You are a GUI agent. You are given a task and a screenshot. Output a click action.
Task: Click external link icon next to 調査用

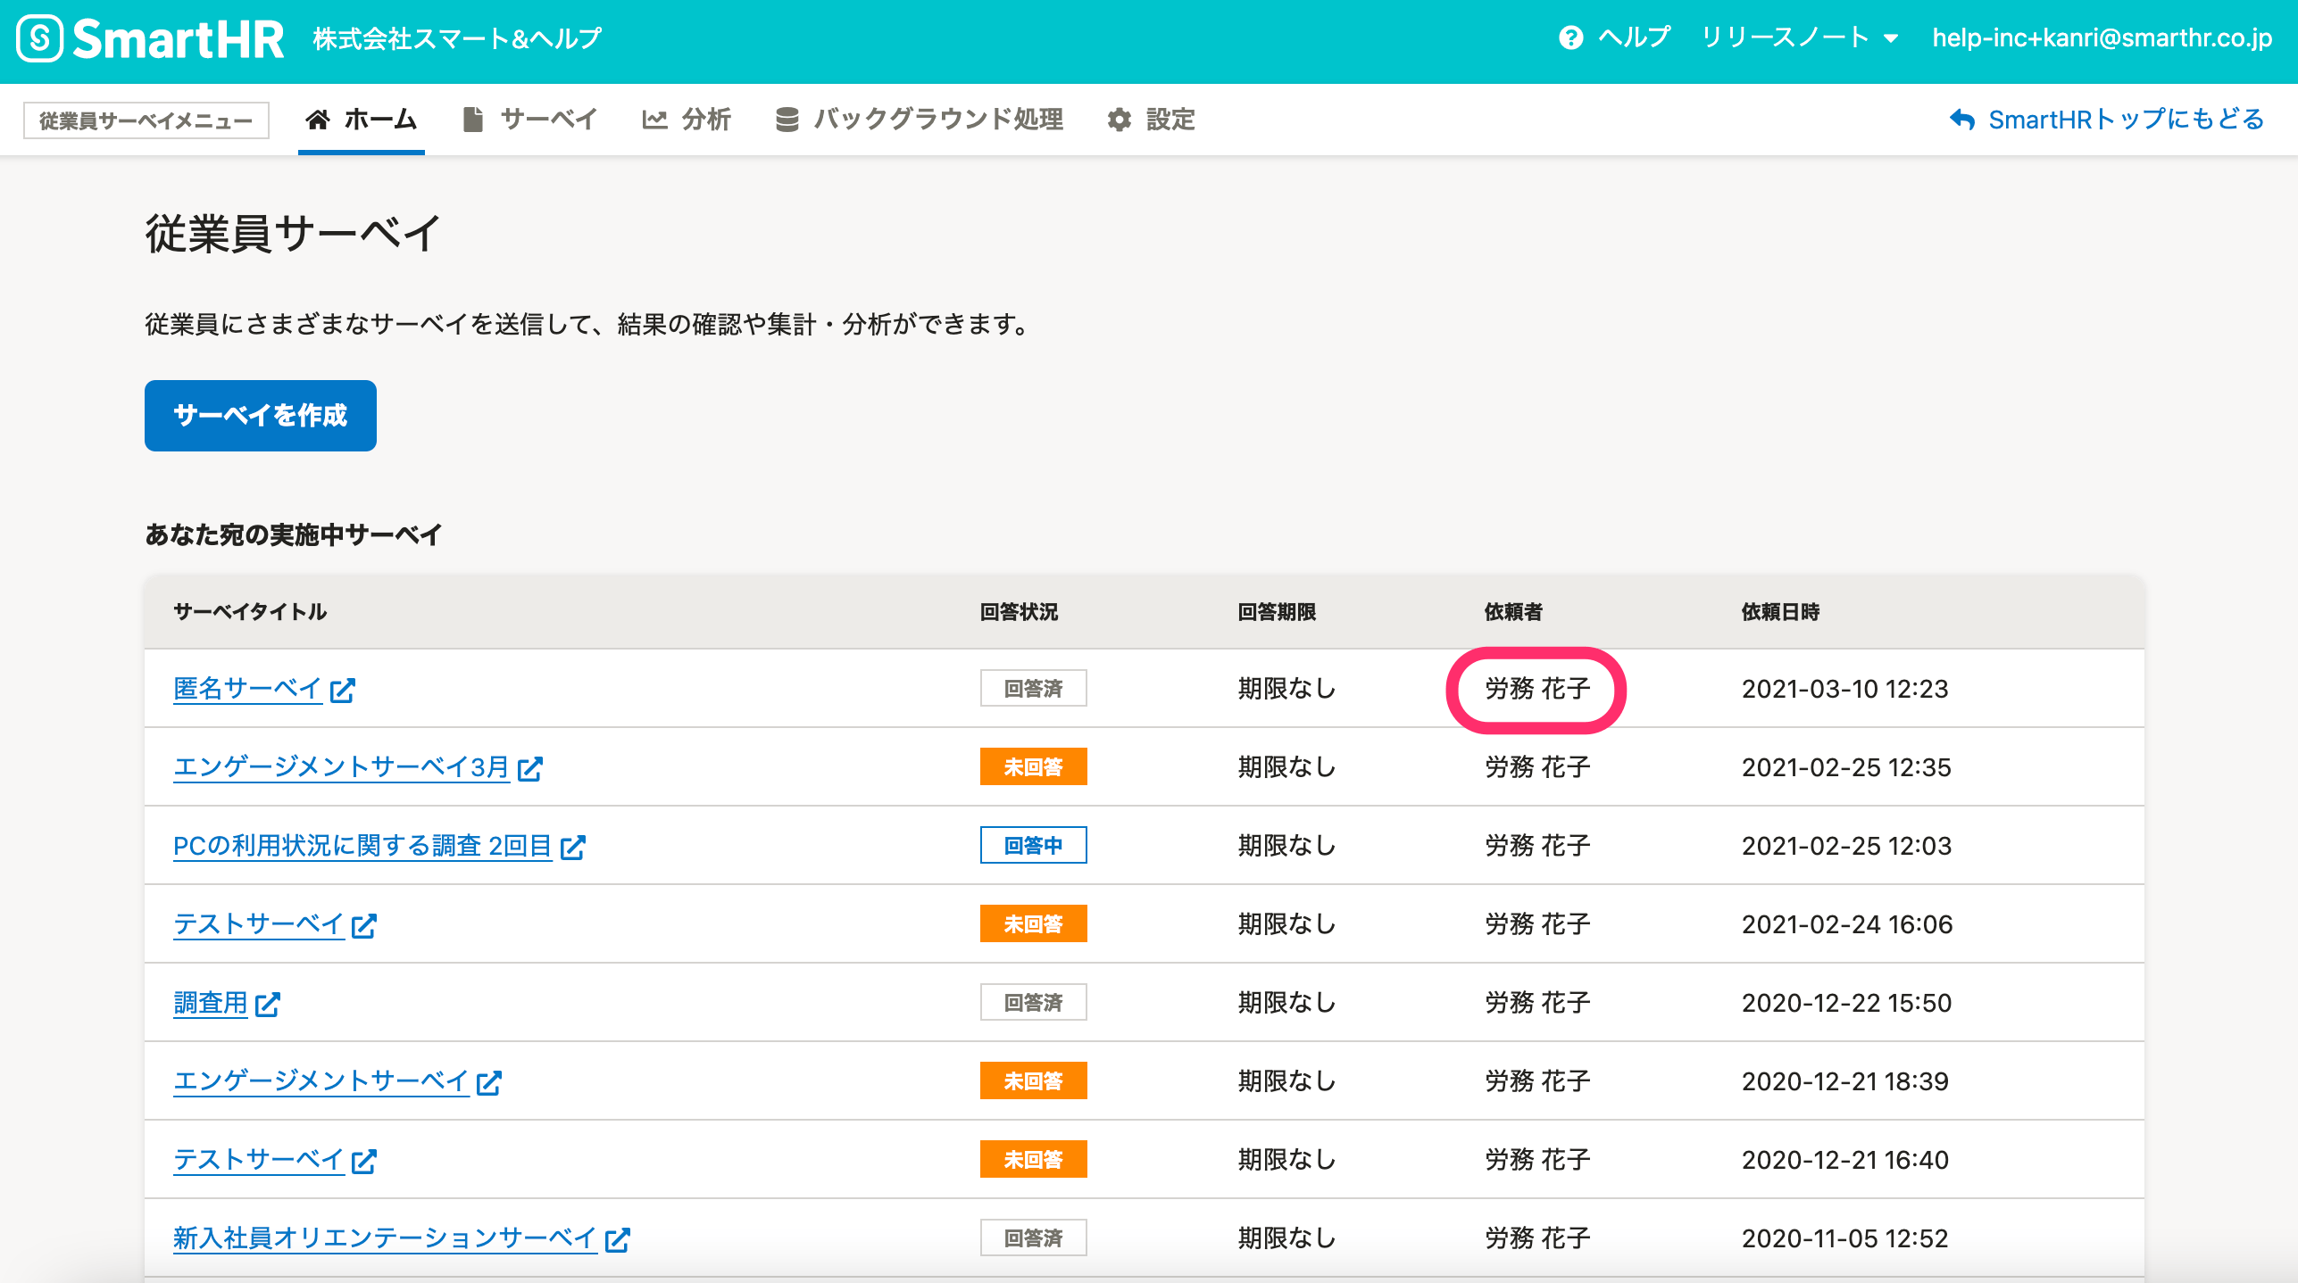268,1004
